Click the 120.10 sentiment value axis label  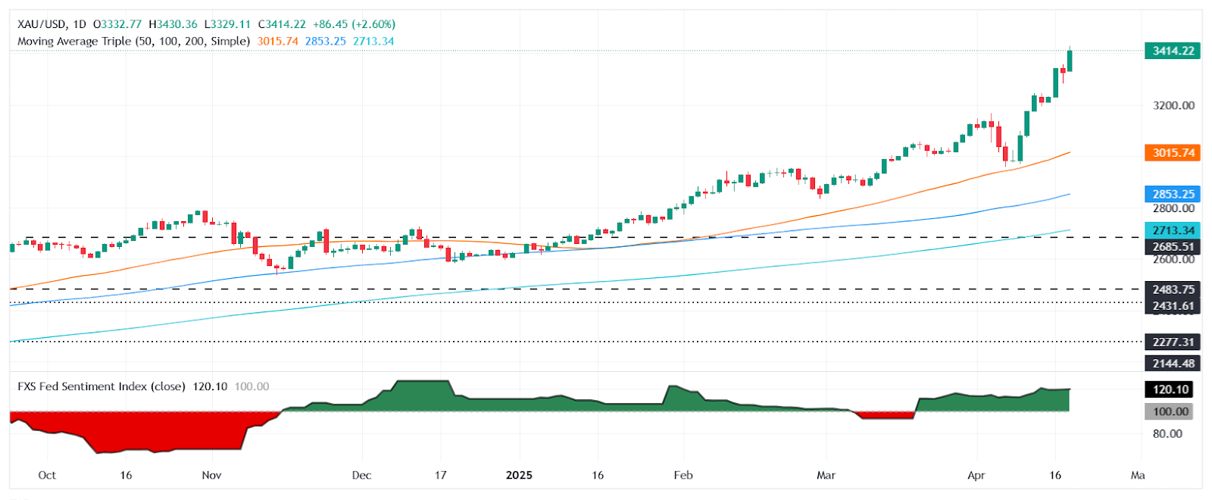[1170, 389]
